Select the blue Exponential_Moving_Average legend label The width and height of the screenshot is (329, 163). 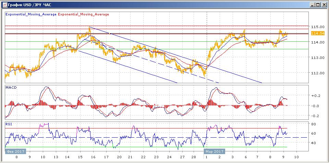click(x=31, y=14)
